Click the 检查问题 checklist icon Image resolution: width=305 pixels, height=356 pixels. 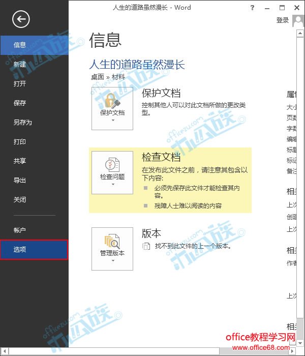112,165
